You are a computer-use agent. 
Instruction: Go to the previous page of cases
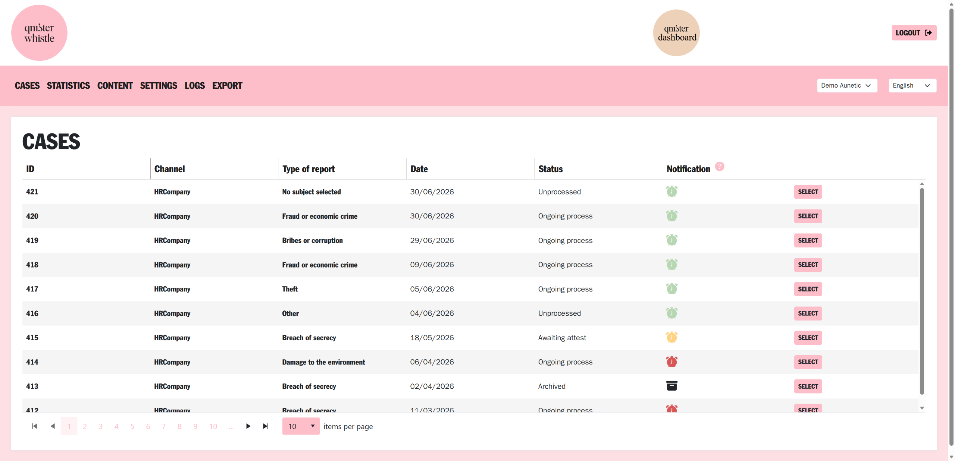click(53, 426)
